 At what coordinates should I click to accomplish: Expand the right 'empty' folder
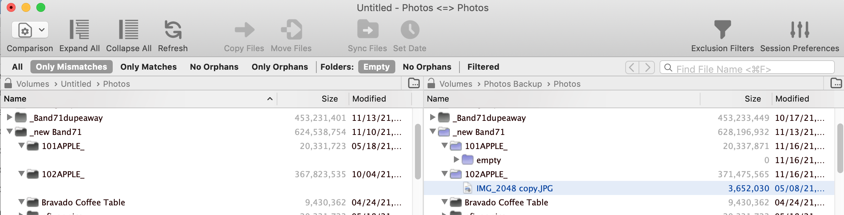click(456, 160)
